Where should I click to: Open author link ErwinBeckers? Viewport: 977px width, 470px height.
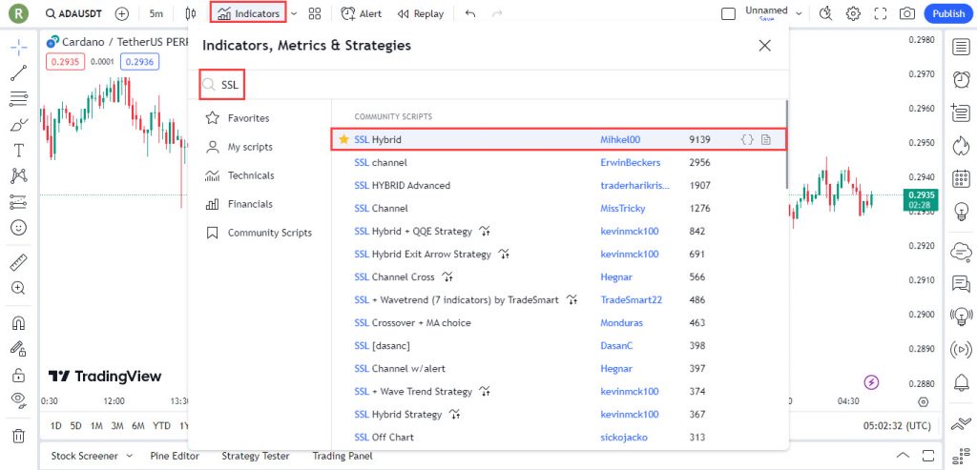630,162
